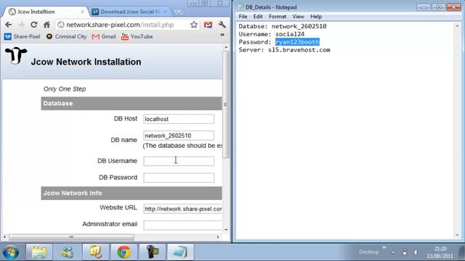Open Notepad Edit menu
Viewport: 465px width, 261px height.
pos(258,17)
